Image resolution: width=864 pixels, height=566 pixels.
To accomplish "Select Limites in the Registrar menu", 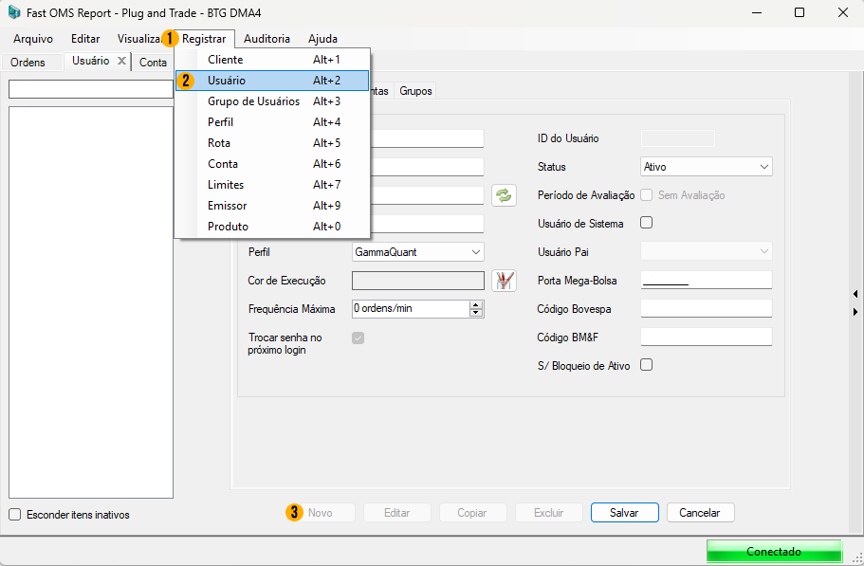I will point(272,185).
